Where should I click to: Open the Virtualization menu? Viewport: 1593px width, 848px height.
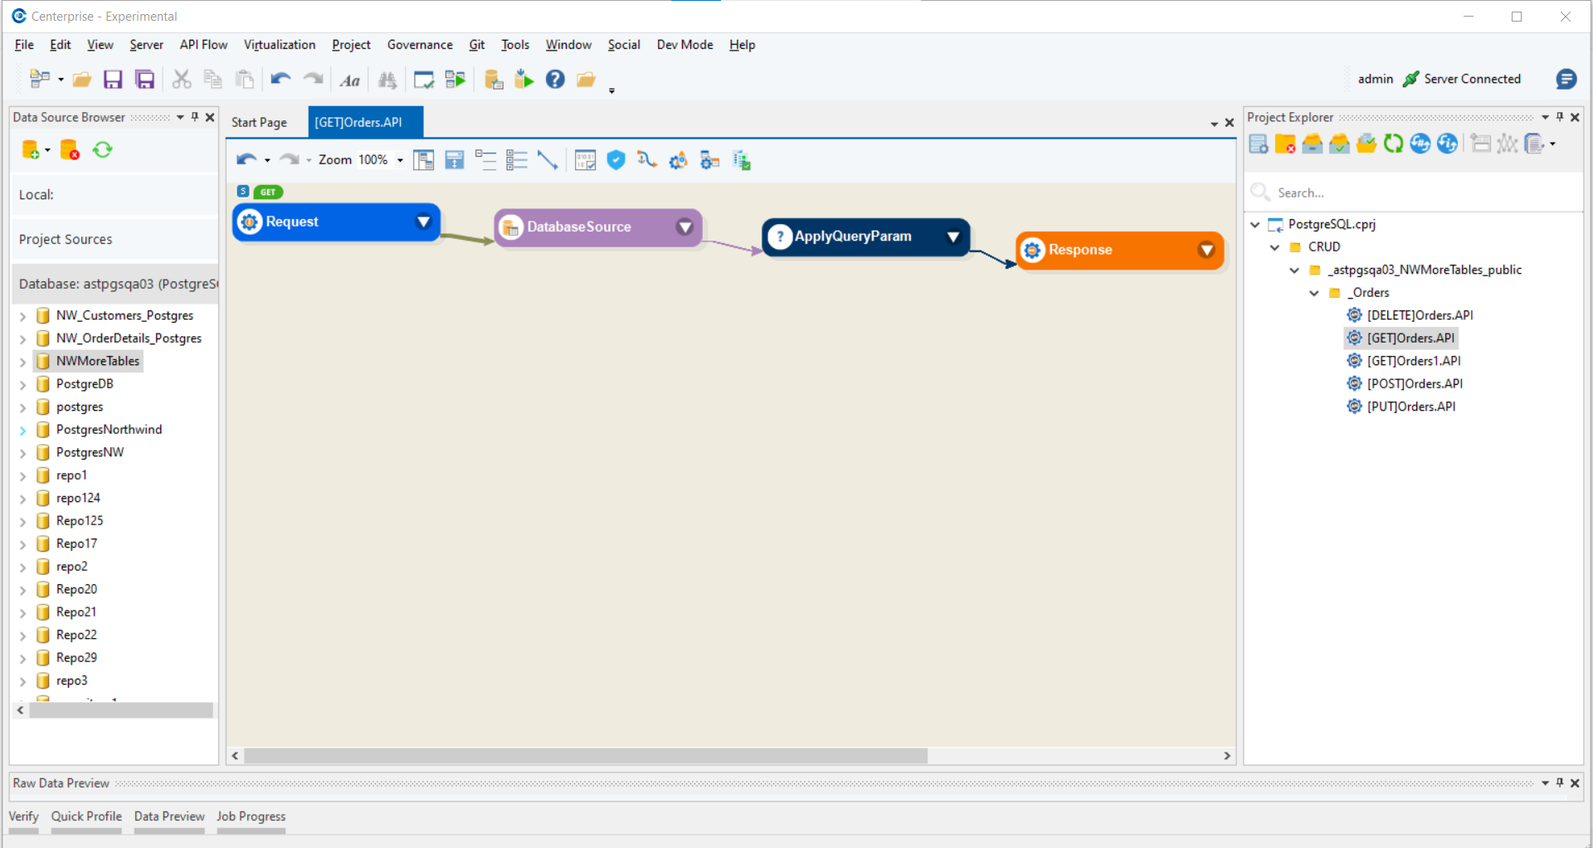pos(279,45)
